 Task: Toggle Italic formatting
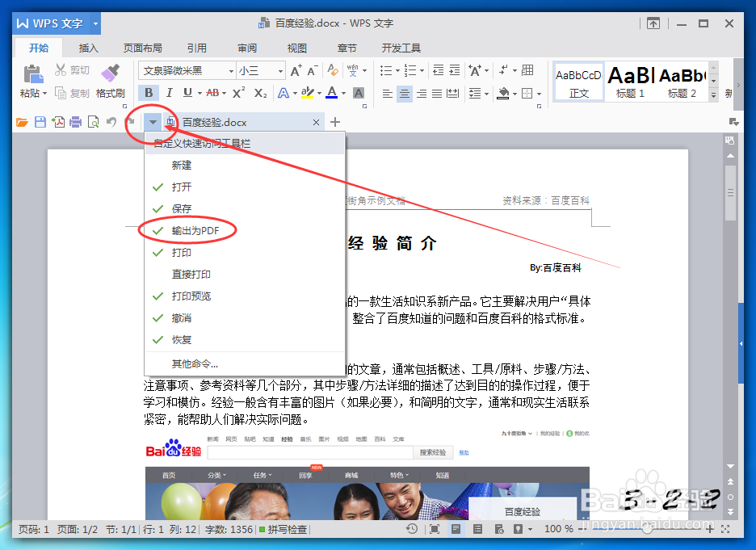click(169, 93)
